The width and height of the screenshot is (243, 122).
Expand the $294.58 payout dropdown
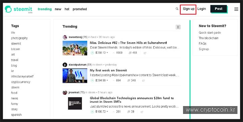(x=107, y=80)
